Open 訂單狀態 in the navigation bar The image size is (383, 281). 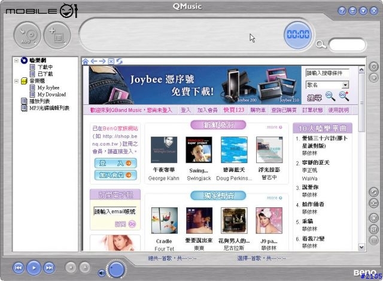(x=312, y=110)
